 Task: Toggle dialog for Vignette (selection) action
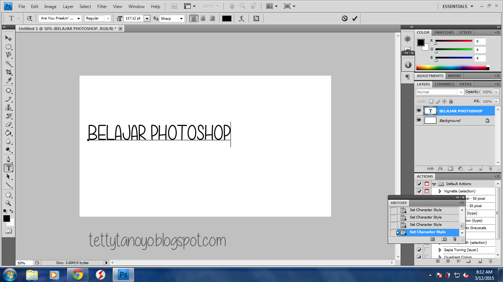click(x=427, y=191)
